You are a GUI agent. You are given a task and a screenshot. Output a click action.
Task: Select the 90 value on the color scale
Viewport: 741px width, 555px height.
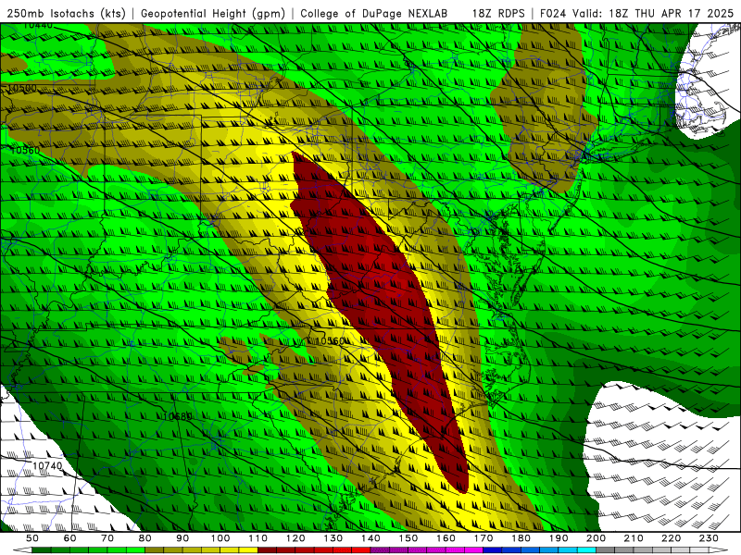pos(182,538)
